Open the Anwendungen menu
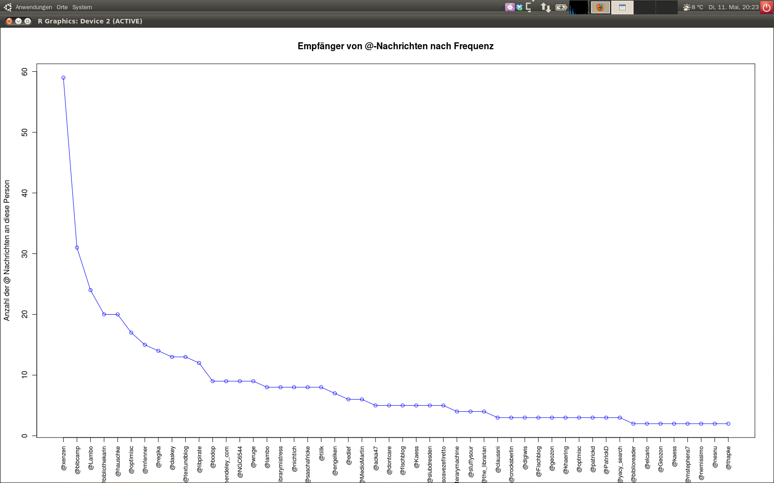Viewport: 774px width, 483px height. pyautogui.click(x=34, y=7)
